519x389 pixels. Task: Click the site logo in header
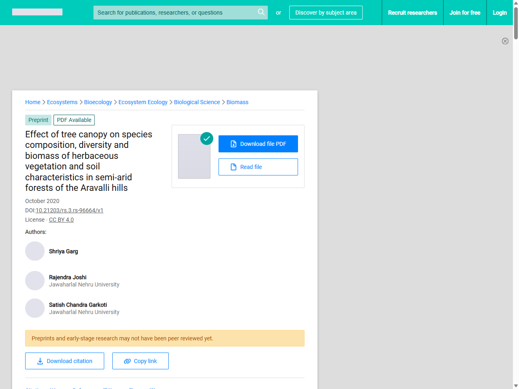click(x=37, y=12)
